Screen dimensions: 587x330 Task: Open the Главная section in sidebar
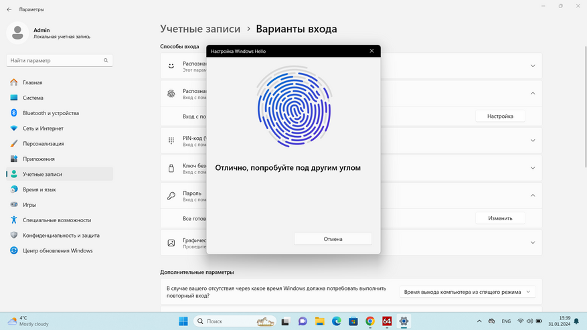32,82
